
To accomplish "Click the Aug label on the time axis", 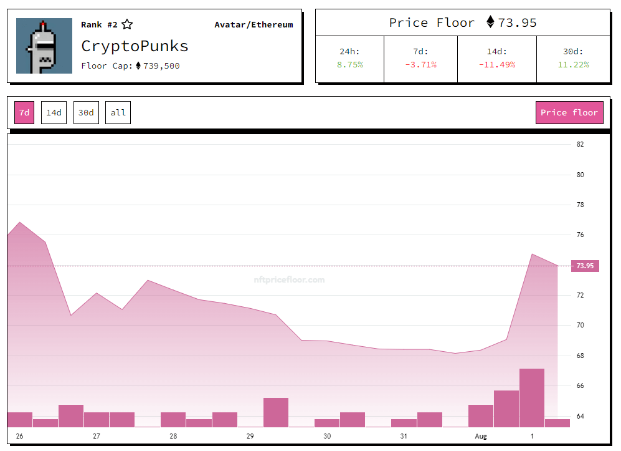I will (481, 436).
